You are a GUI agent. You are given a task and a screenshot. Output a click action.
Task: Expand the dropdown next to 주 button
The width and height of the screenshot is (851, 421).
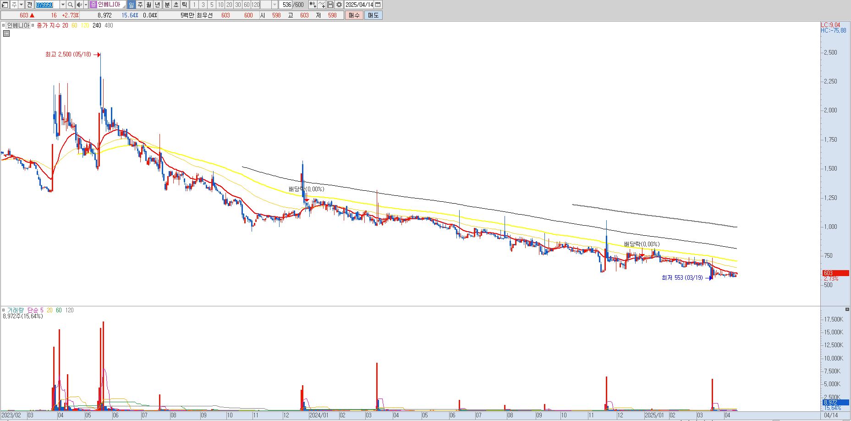[x=22, y=5]
